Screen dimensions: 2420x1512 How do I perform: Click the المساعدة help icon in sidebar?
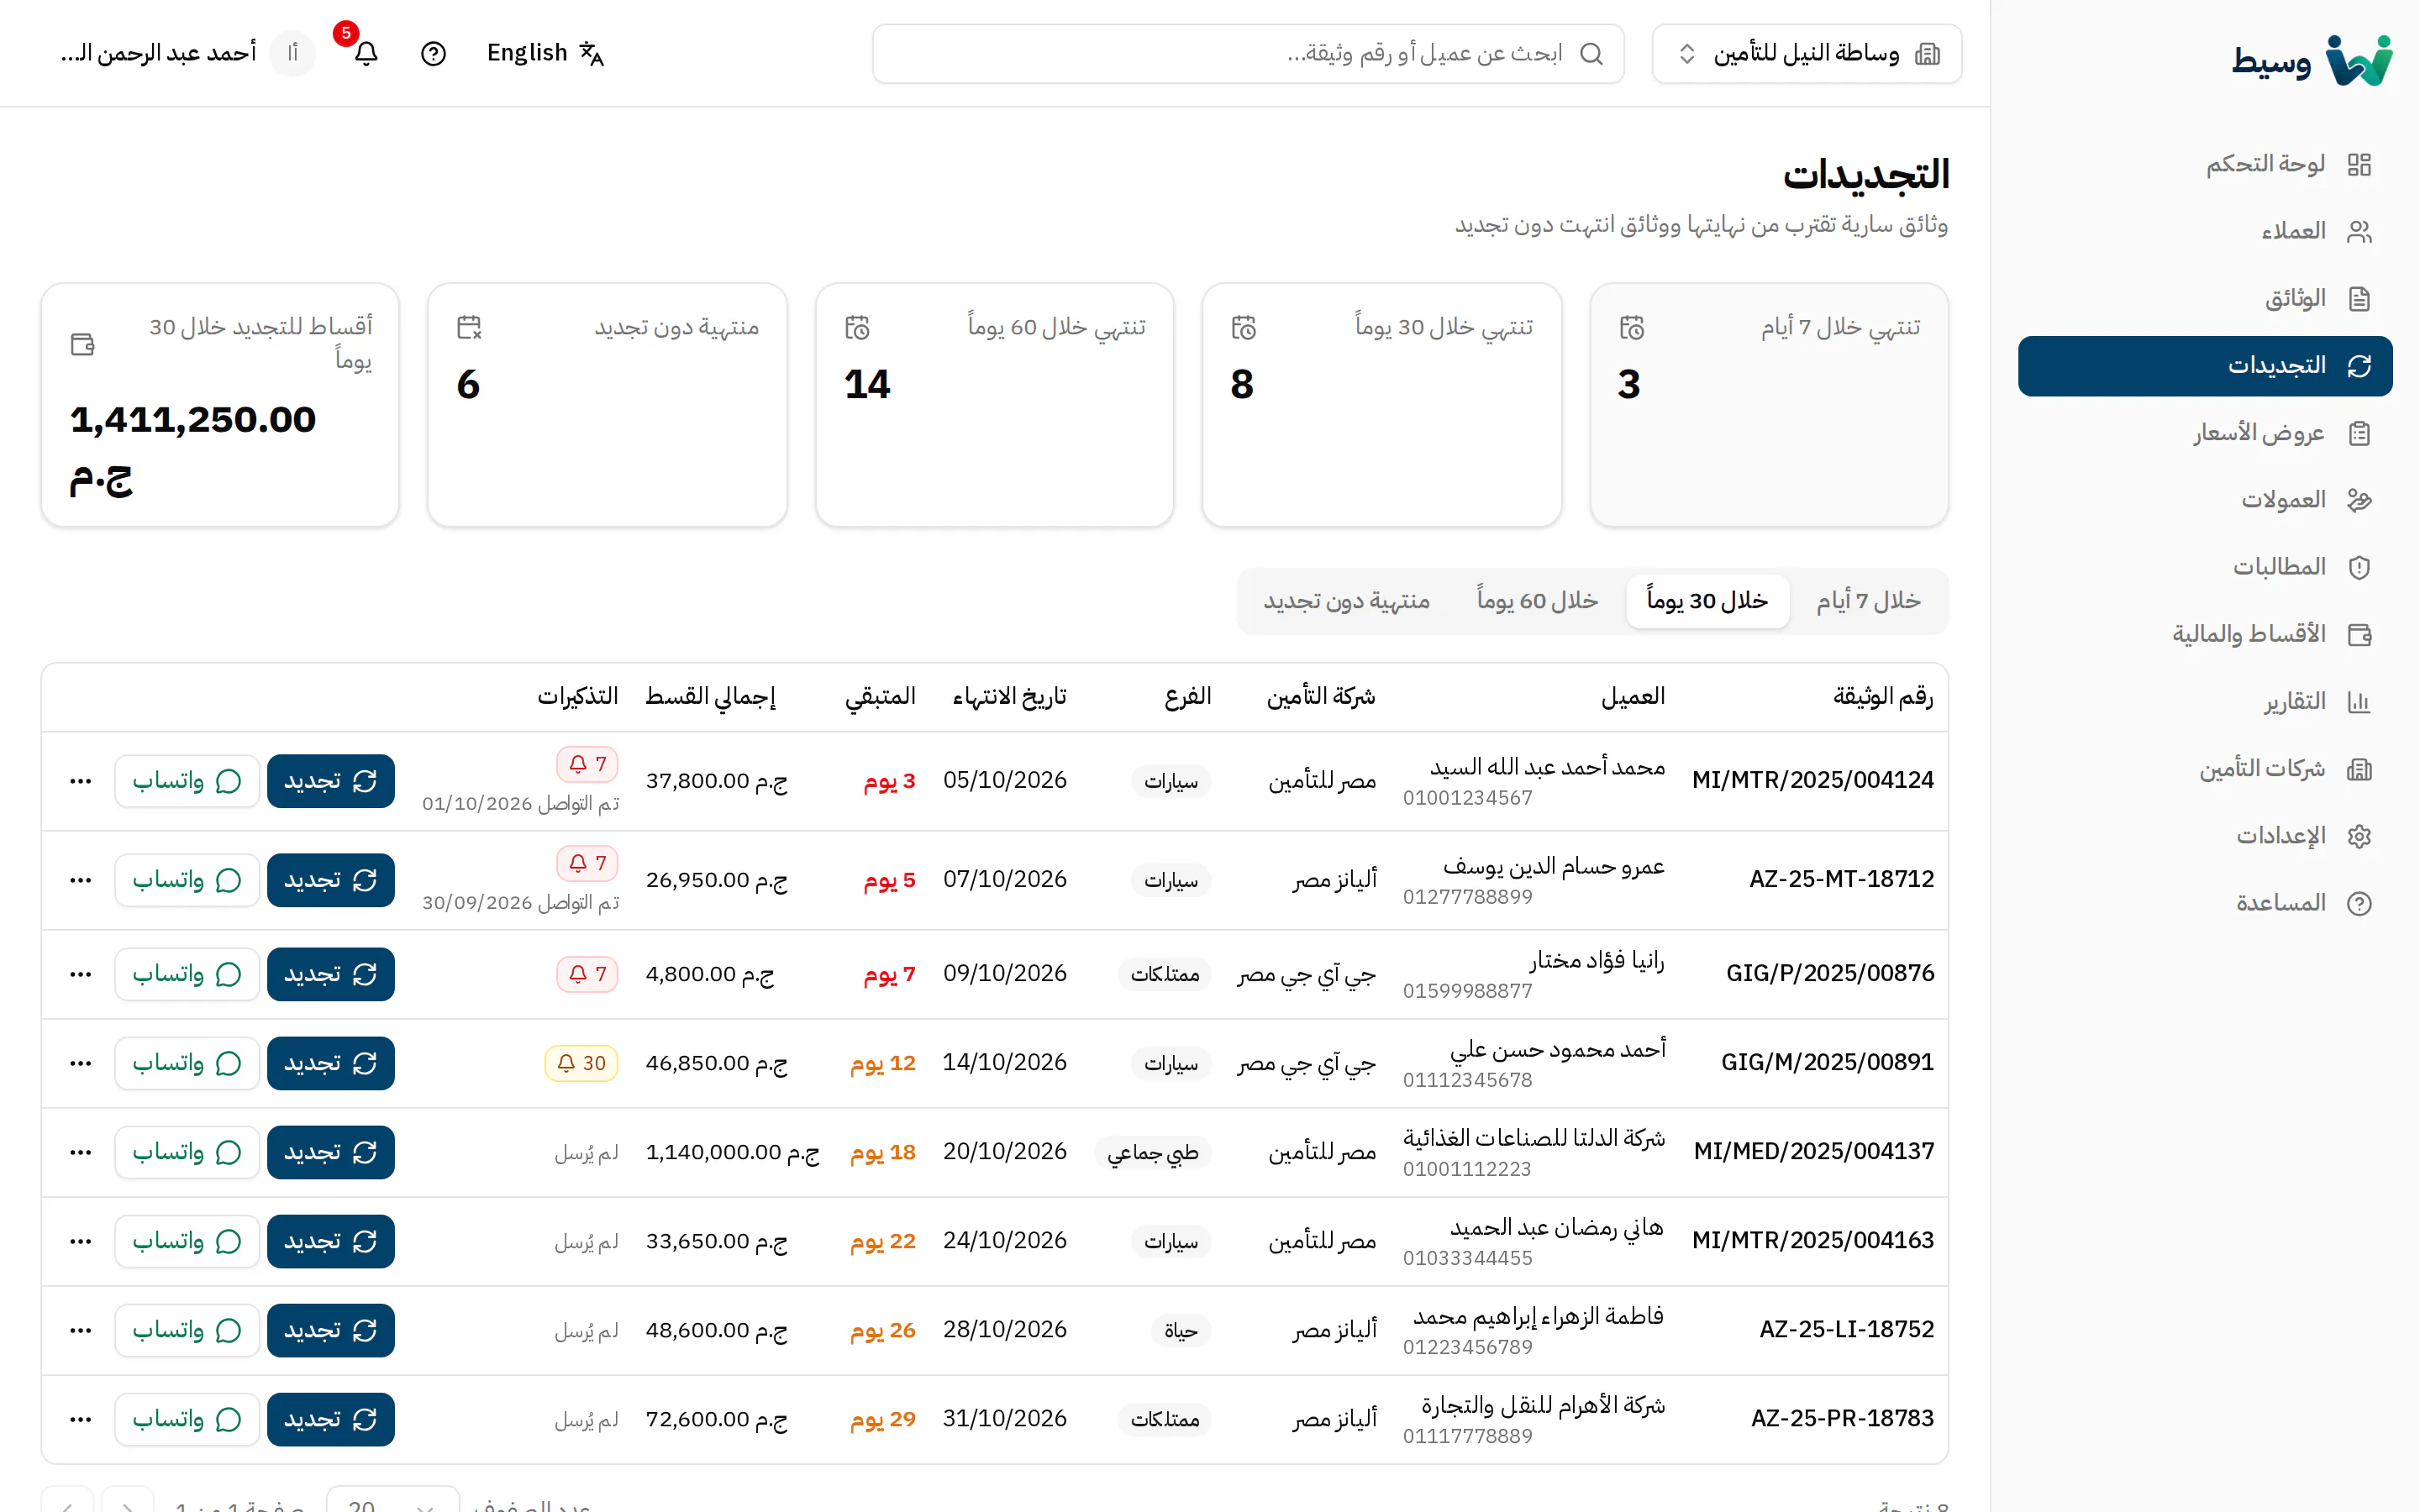pyautogui.click(x=2359, y=903)
